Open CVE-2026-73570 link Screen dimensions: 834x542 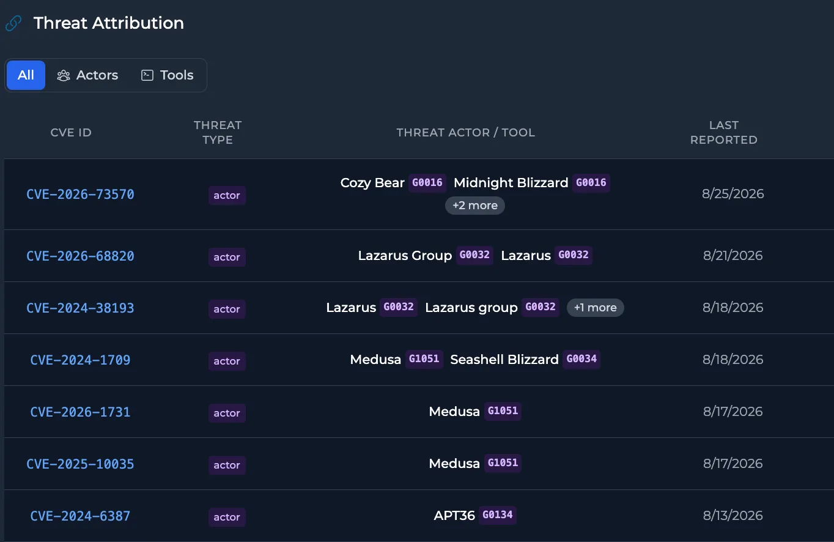(80, 195)
